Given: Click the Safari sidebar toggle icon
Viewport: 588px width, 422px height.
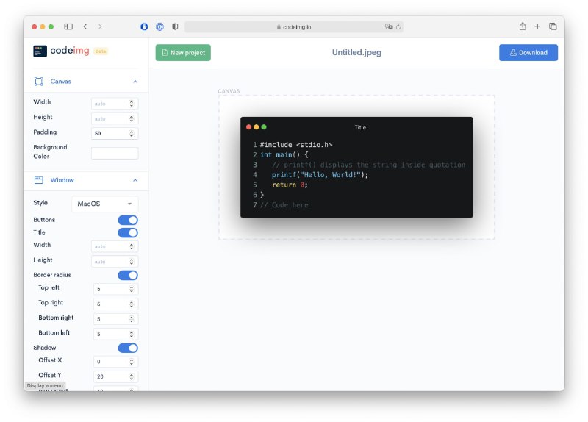Looking at the screenshot, I should [x=68, y=26].
